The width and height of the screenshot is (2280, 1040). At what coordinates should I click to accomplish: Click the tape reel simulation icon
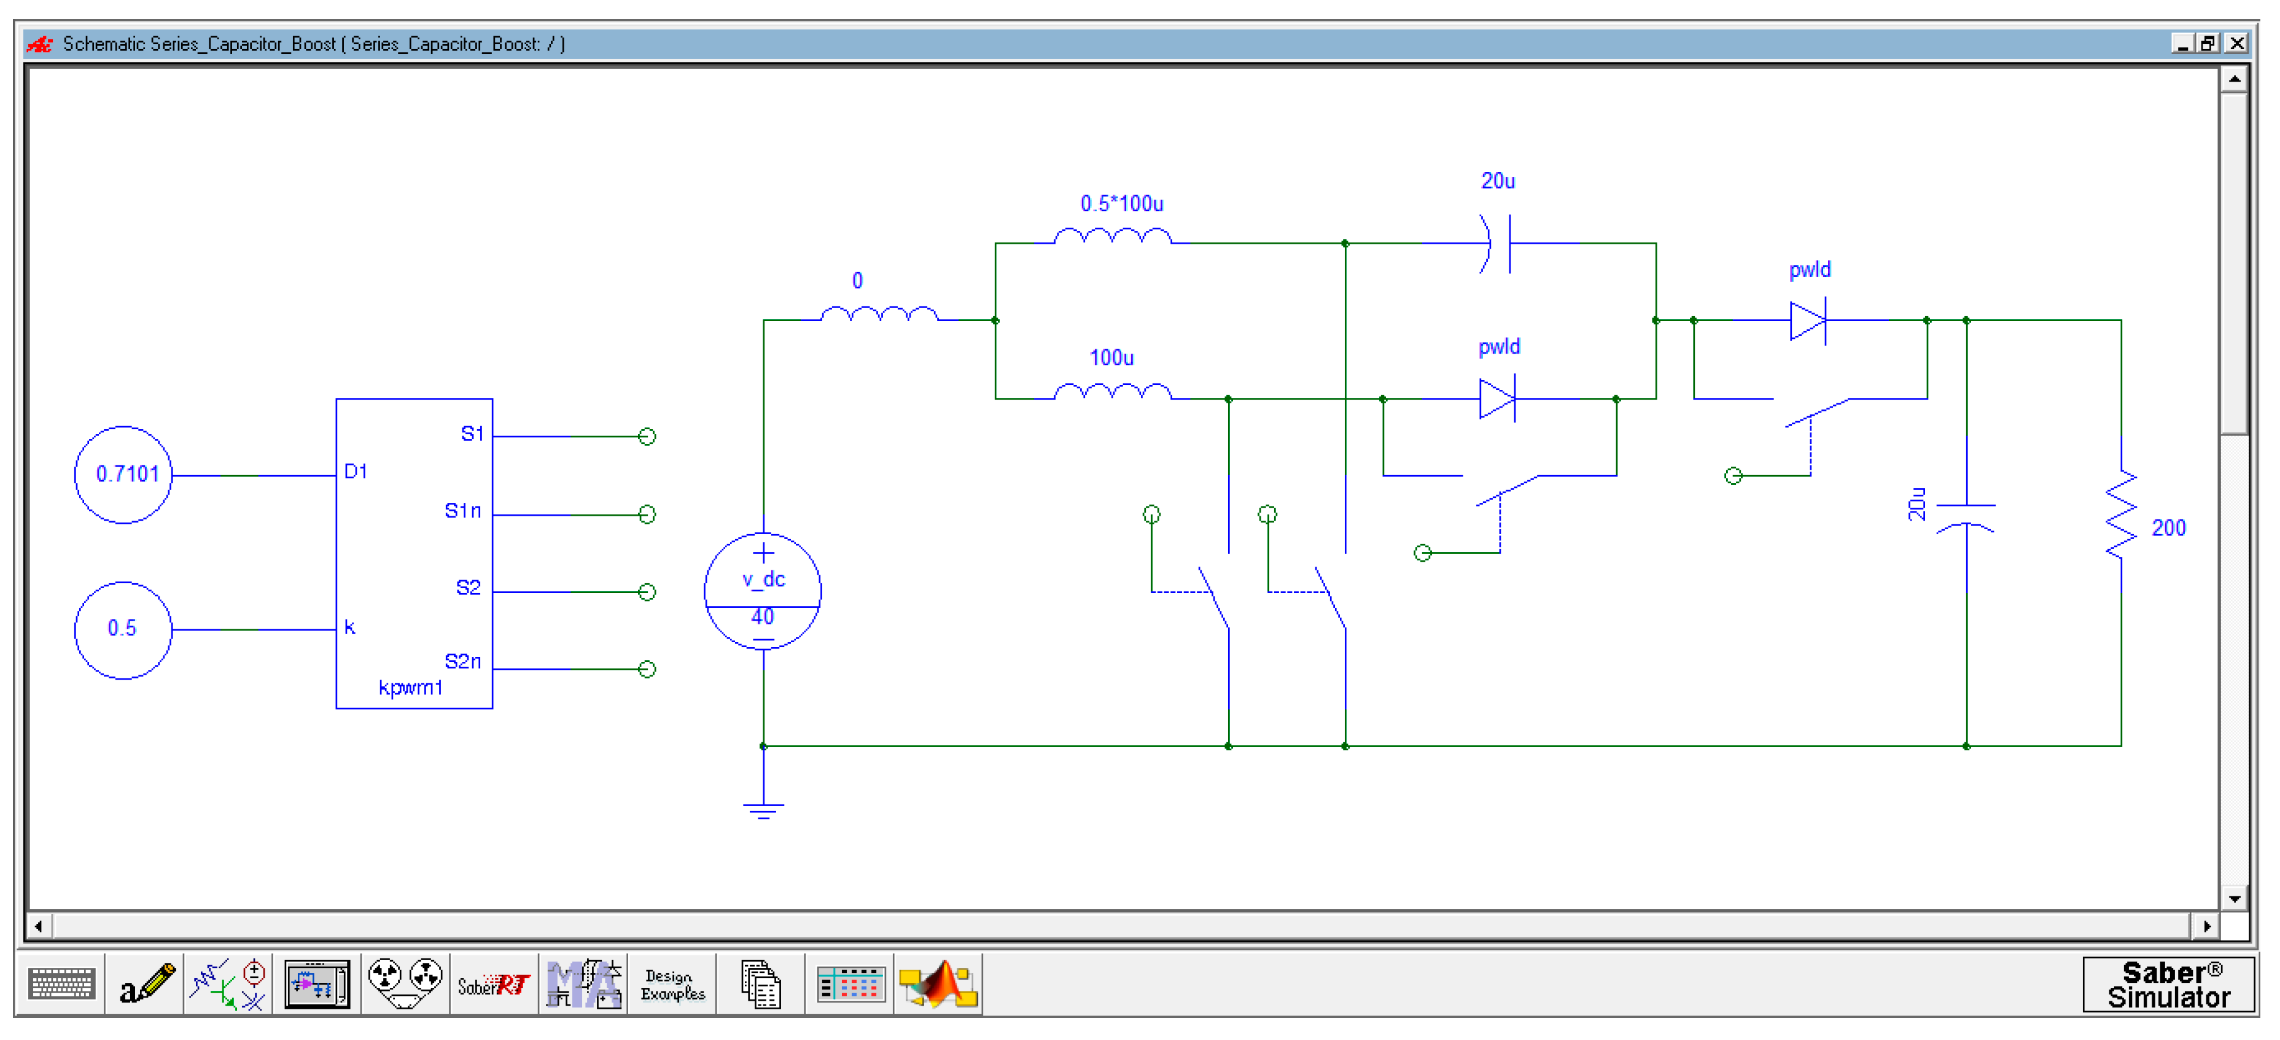pyautogui.click(x=405, y=984)
